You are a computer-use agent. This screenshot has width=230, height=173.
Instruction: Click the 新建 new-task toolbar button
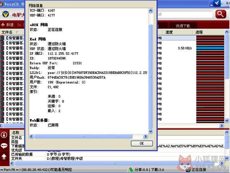[x=7, y=25]
